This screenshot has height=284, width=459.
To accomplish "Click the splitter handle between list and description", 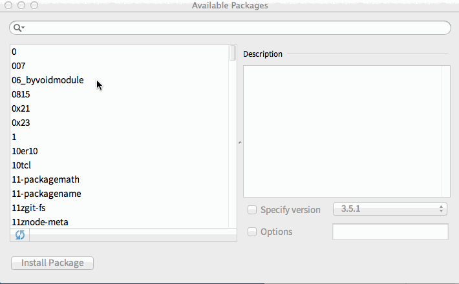I will pos(240,143).
